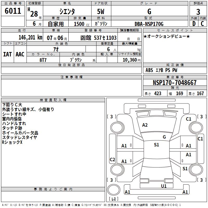Select note タッチP跡
Image resolution: width=208 pixels, height=208 pixels.
pyautogui.click(x=12, y=128)
